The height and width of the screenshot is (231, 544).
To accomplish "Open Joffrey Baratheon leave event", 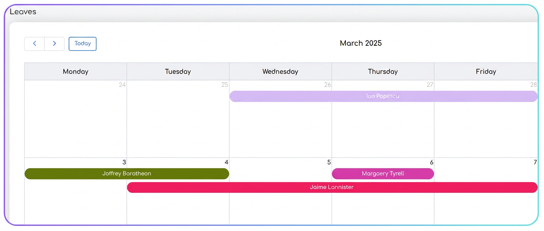I will coord(127,174).
